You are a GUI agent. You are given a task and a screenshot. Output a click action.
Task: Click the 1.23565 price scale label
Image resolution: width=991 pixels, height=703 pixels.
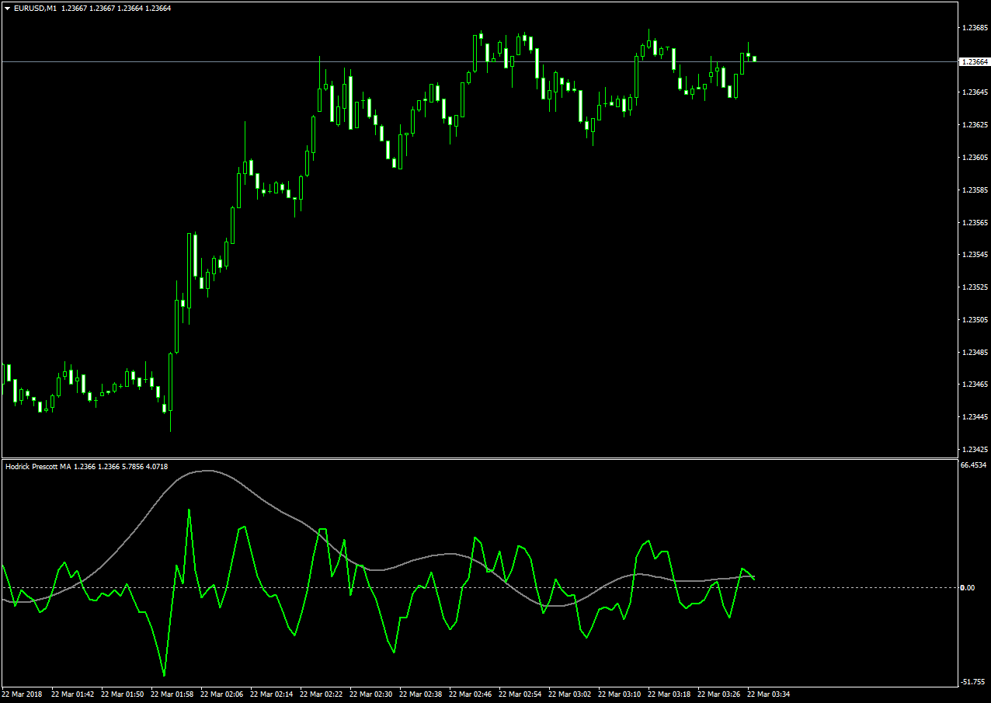click(974, 222)
